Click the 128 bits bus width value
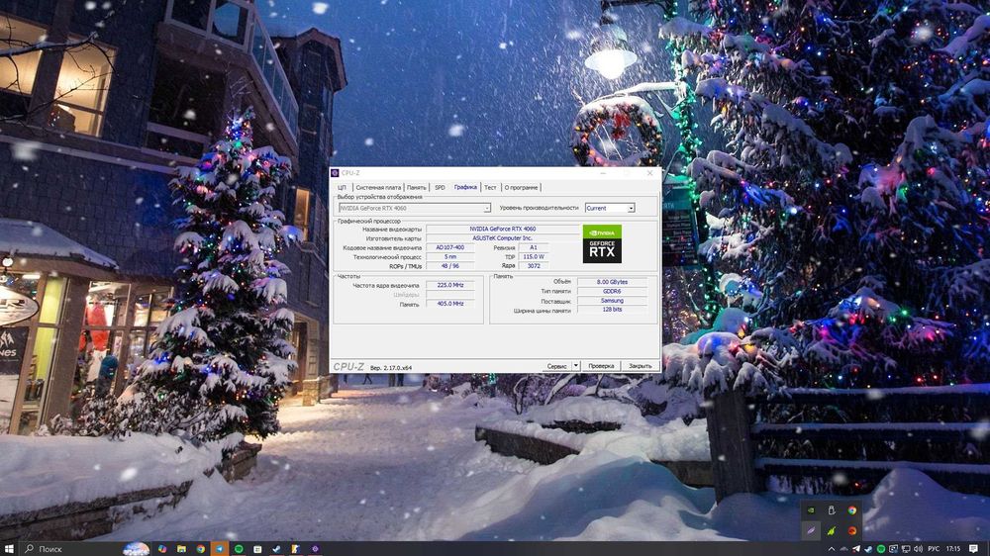The image size is (990, 556). coord(612,310)
